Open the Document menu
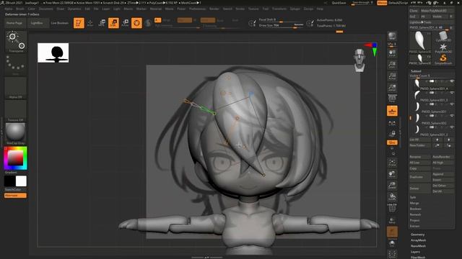This screenshot has width=462, height=259. pyautogui.click(x=45, y=9)
